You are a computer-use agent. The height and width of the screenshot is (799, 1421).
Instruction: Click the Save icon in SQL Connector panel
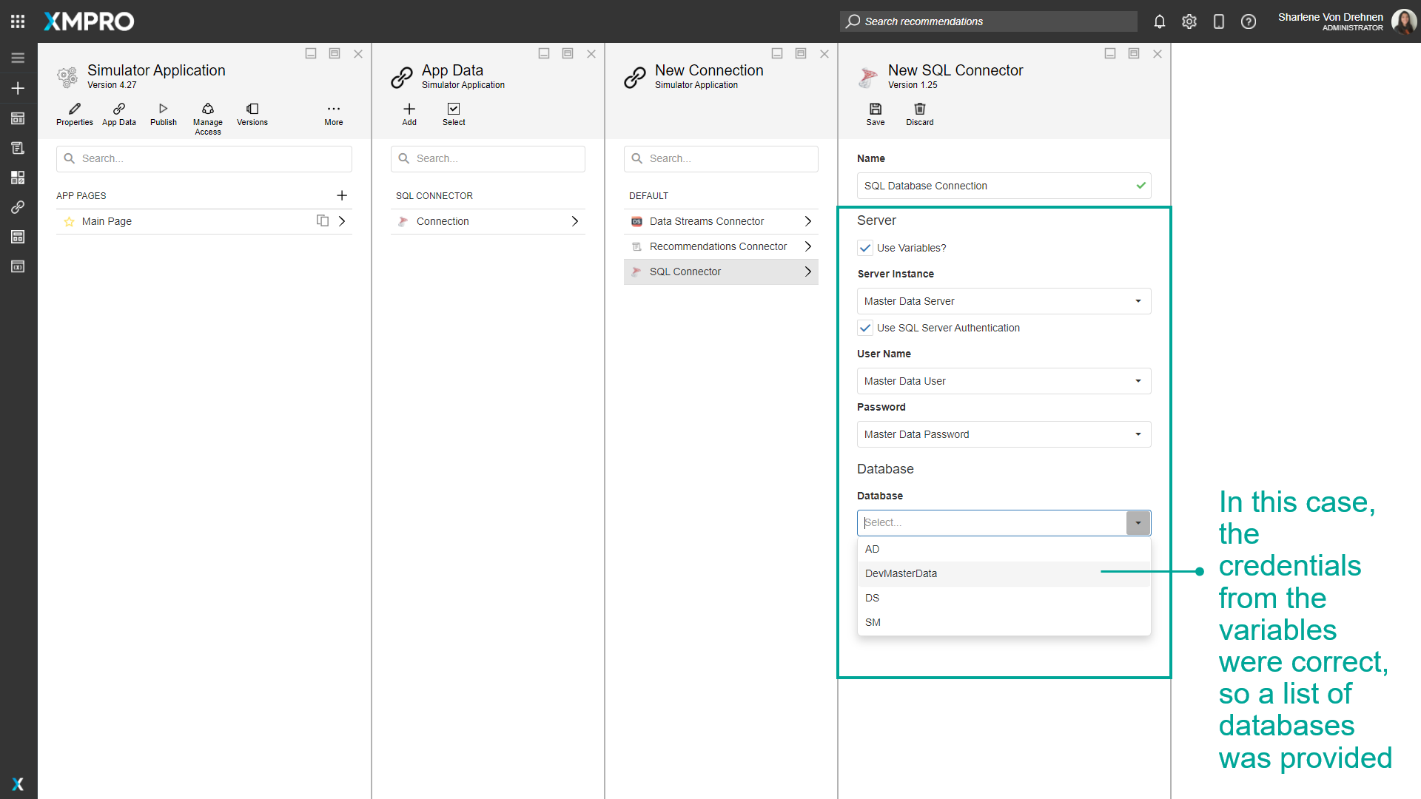pos(875,109)
